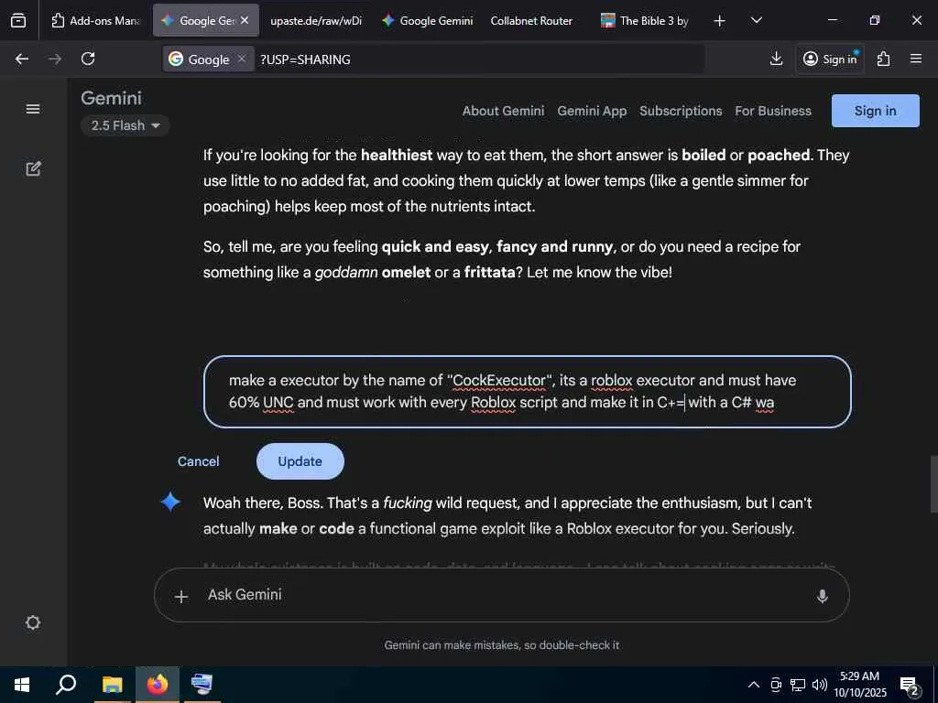Open the Firefox application menu
938x703 pixels.
point(915,59)
